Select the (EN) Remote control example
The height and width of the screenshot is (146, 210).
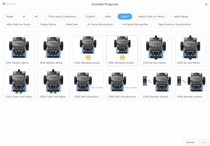tap(191, 85)
